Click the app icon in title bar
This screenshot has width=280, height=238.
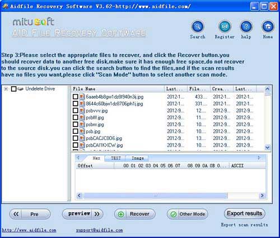coord(6,6)
